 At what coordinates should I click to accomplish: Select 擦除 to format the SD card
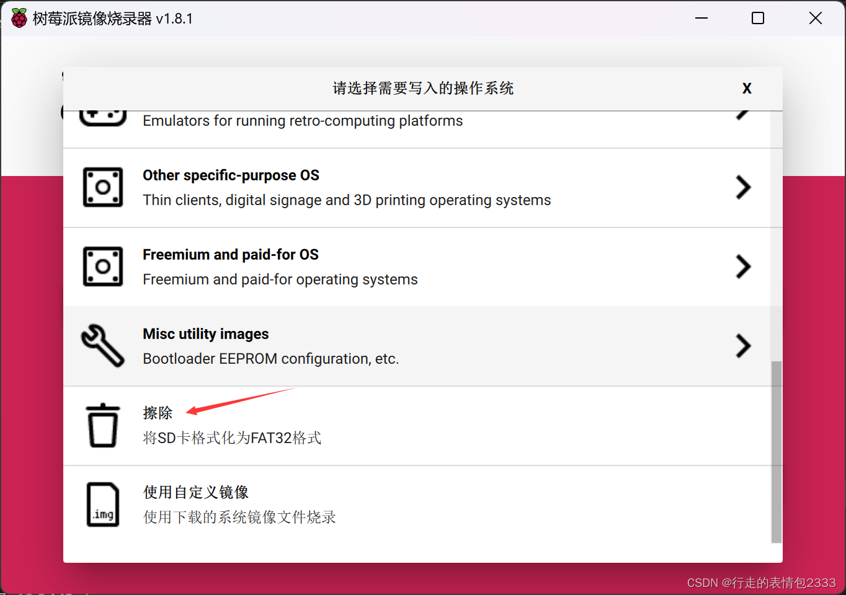(417, 426)
